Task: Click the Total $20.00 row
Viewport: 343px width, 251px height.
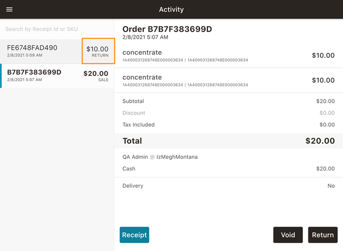Action: click(x=229, y=141)
